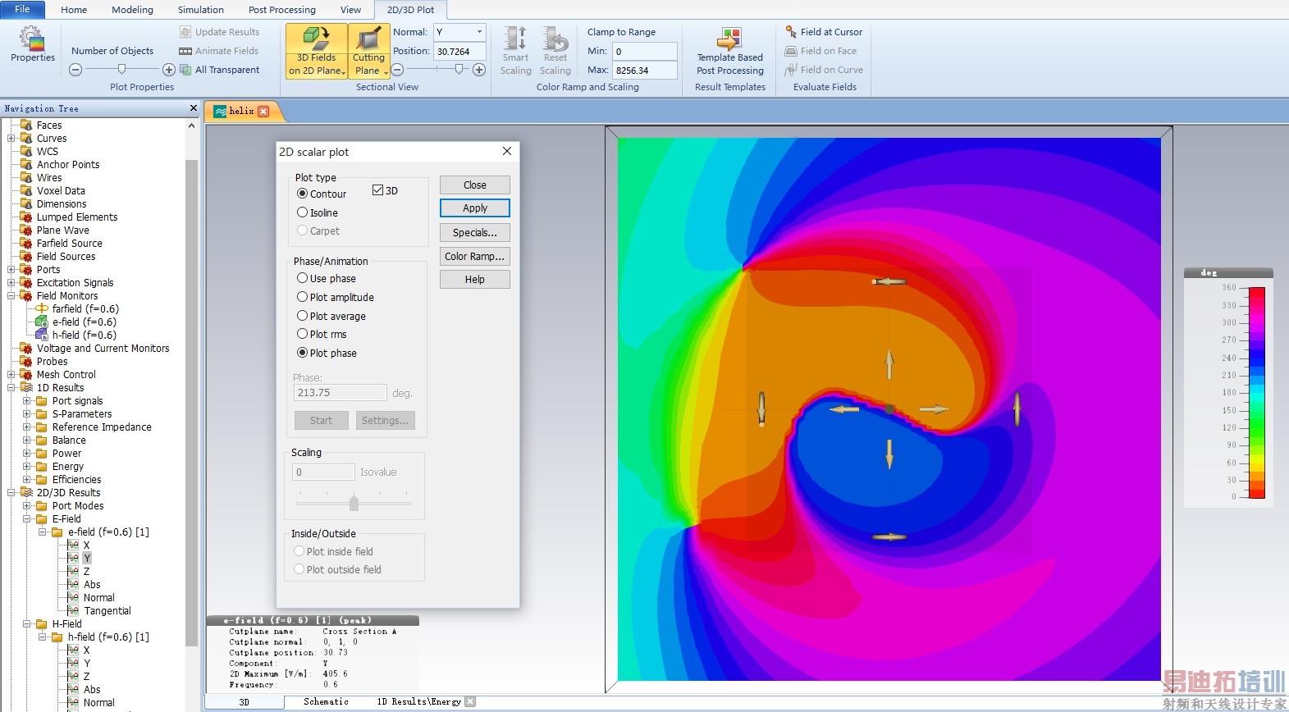Activate the Field at Cursor tool
The image size is (1289, 712).
tap(825, 32)
